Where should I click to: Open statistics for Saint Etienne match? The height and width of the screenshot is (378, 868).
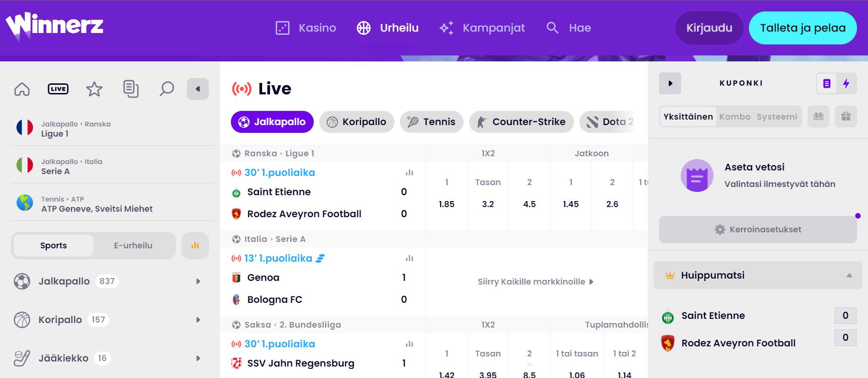tap(409, 173)
